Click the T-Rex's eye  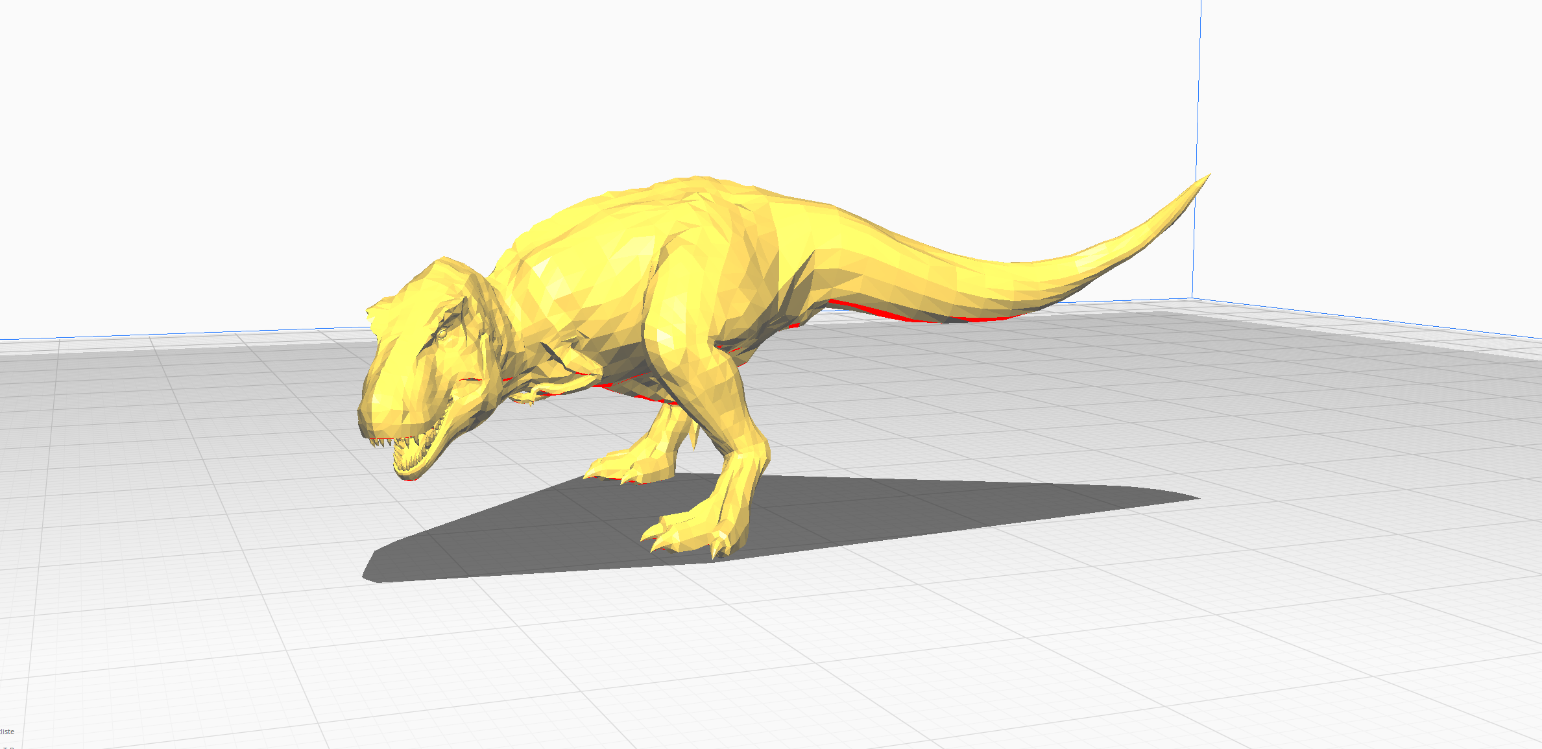coord(442,334)
